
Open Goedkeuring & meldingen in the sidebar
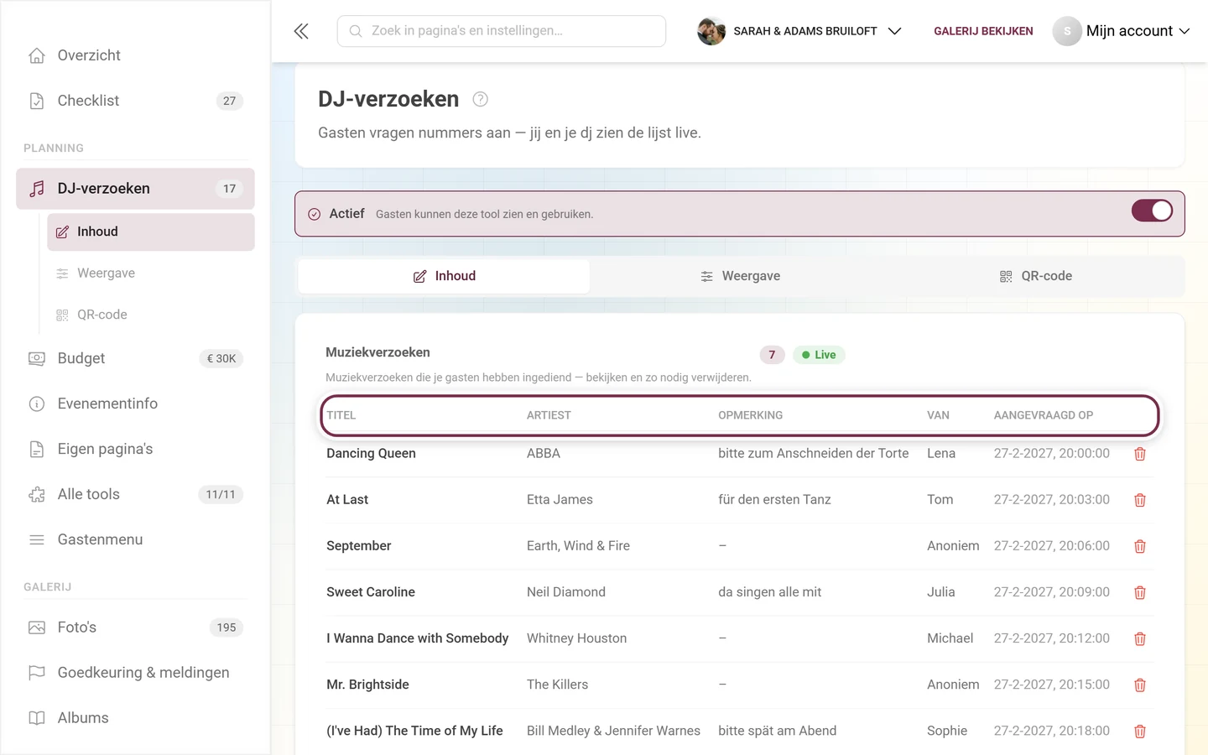tap(135, 673)
